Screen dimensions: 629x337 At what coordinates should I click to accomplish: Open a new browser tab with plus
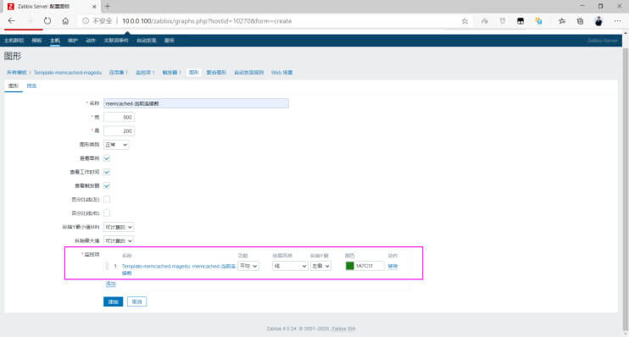[x=107, y=7]
